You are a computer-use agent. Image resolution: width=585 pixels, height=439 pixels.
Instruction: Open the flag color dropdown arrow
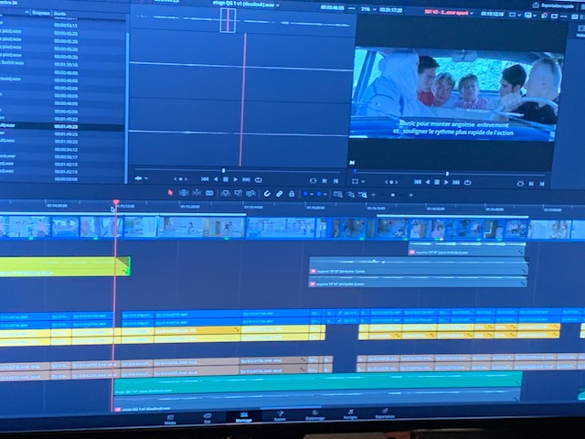(x=311, y=195)
